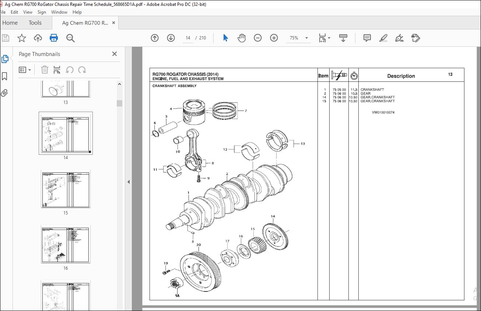Click the Request signatures stamp icon
The height and width of the screenshot is (311, 481).
415,38
